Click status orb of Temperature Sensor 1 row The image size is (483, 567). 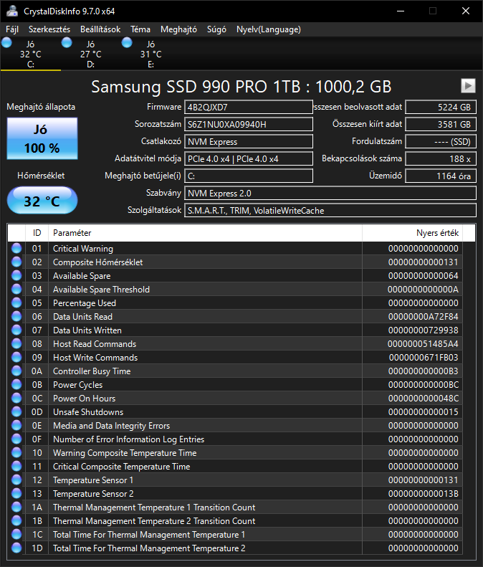(x=16, y=480)
